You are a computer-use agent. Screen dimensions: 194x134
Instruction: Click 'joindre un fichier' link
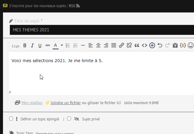click(66, 103)
